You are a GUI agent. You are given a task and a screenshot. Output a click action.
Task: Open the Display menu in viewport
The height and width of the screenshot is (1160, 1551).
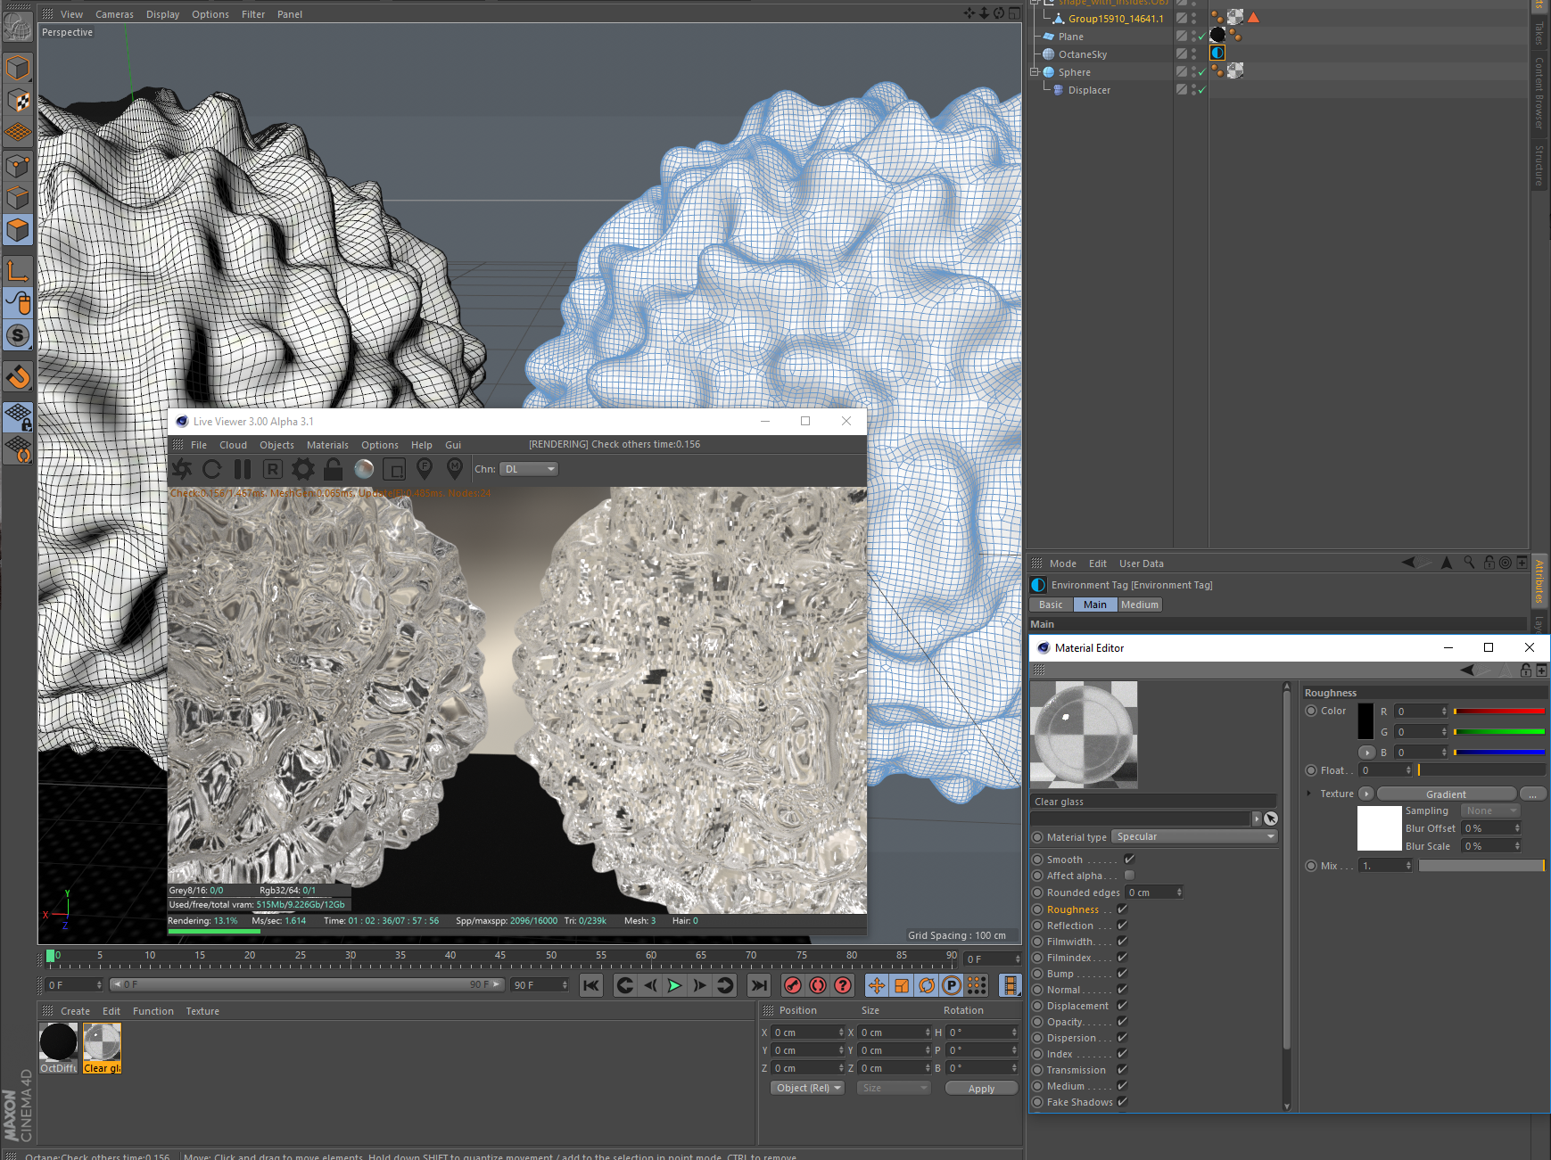162,14
